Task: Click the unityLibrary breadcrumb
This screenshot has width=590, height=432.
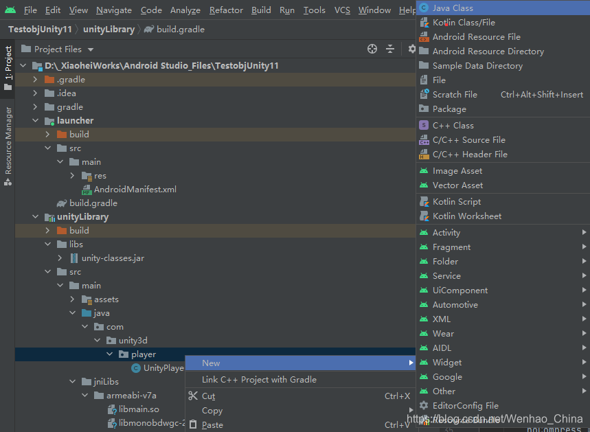Action: pyautogui.click(x=109, y=30)
